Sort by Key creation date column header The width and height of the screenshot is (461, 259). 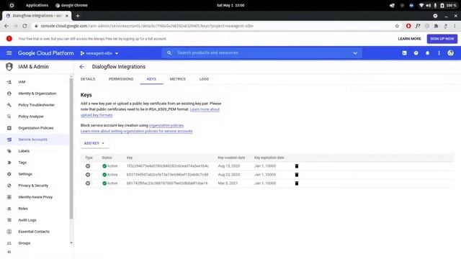(x=231, y=158)
